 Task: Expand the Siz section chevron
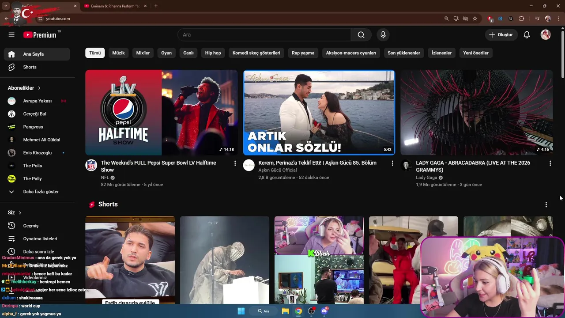point(20,212)
